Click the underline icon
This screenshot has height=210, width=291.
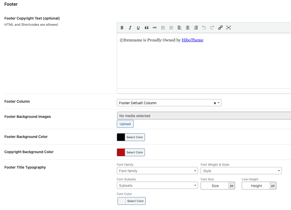tap(138, 28)
